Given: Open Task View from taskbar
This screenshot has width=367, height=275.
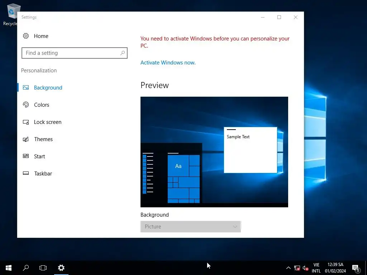Looking at the screenshot, I should (x=43, y=268).
